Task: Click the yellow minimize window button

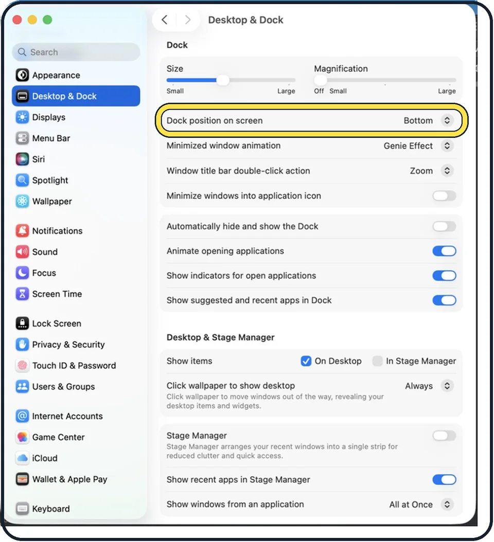Action: click(32, 20)
